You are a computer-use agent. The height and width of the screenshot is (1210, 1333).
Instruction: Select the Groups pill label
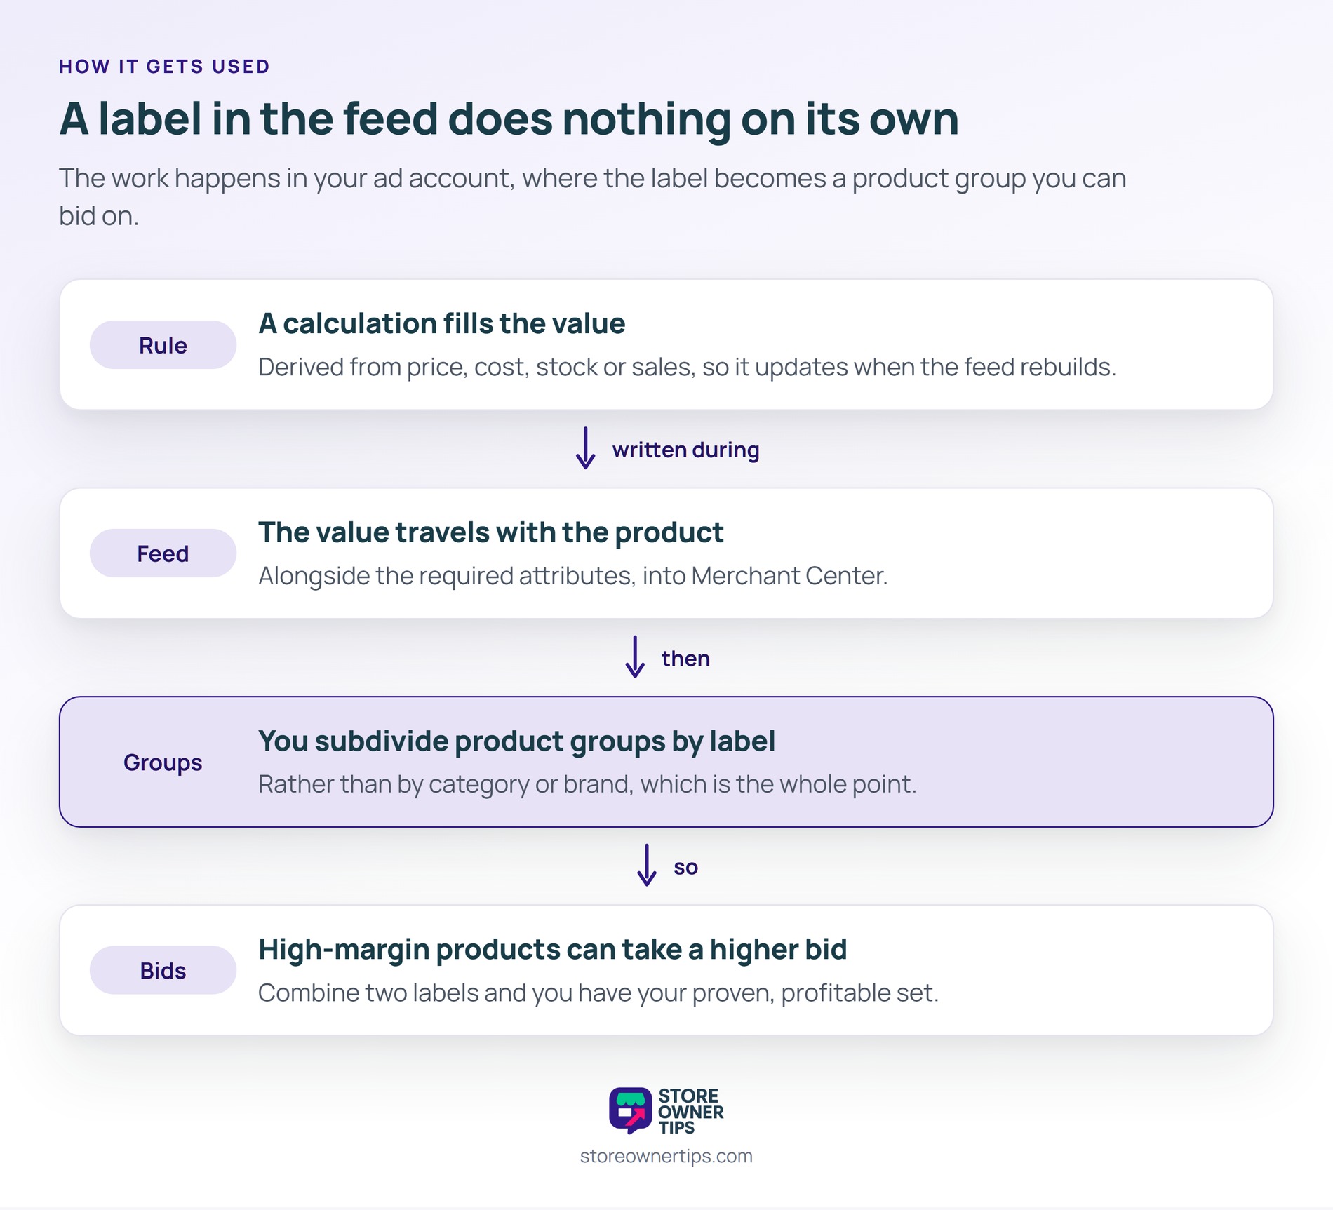coord(163,762)
